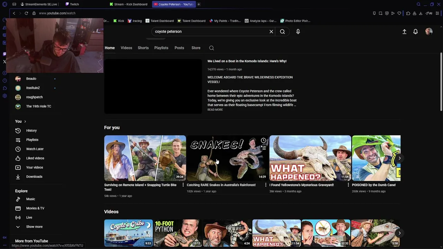The height and width of the screenshot is (249, 443).
Task: Click the browser back arrow
Action: click(x=14, y=13)
